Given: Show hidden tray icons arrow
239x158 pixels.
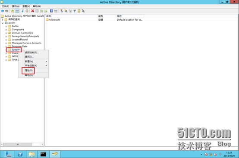Looking at the screenshot, I should click(201, 155).
